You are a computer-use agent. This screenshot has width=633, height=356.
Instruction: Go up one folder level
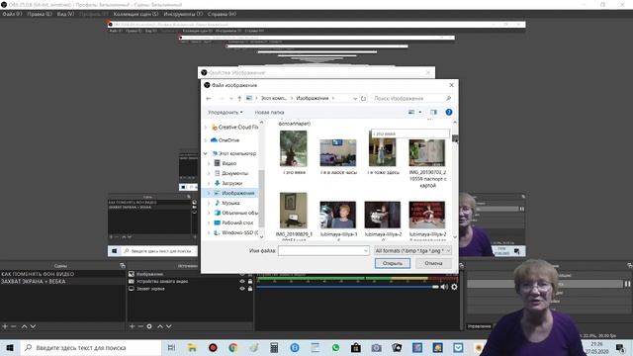239,99
